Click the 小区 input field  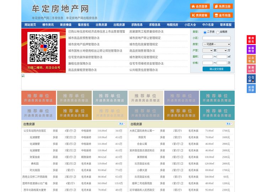[x=217, y=38]
